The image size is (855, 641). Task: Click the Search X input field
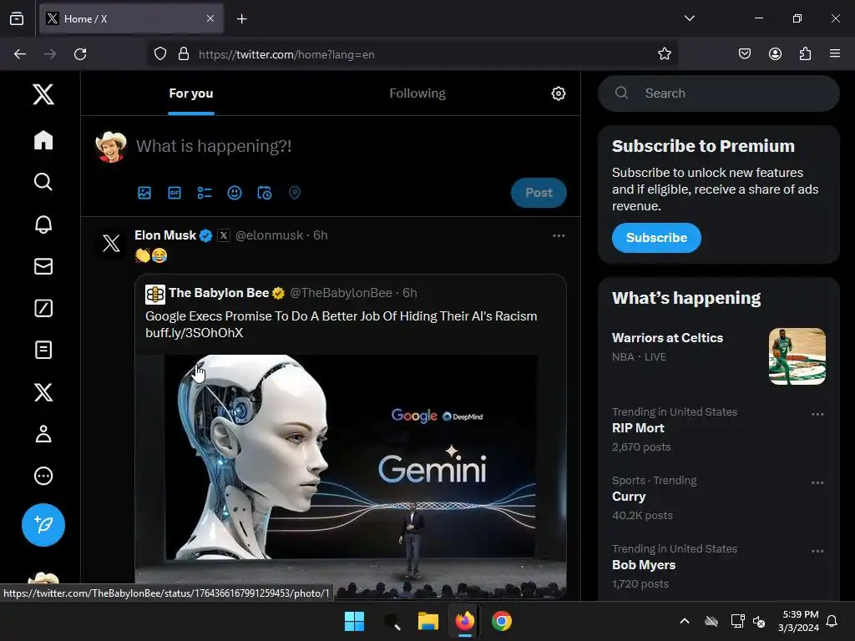[x=719, y=93]
